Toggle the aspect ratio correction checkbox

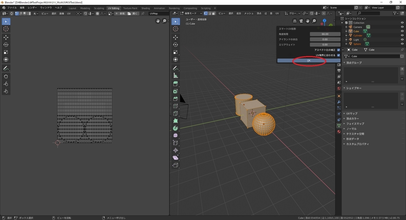339,50
